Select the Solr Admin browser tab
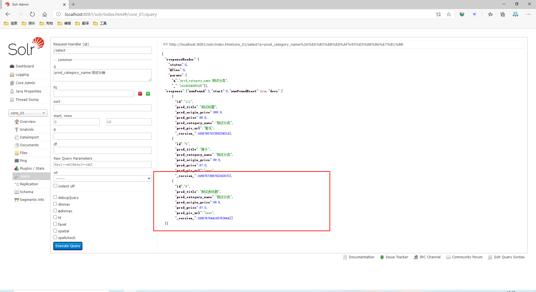Screen dimensions: 536x292 36,4
